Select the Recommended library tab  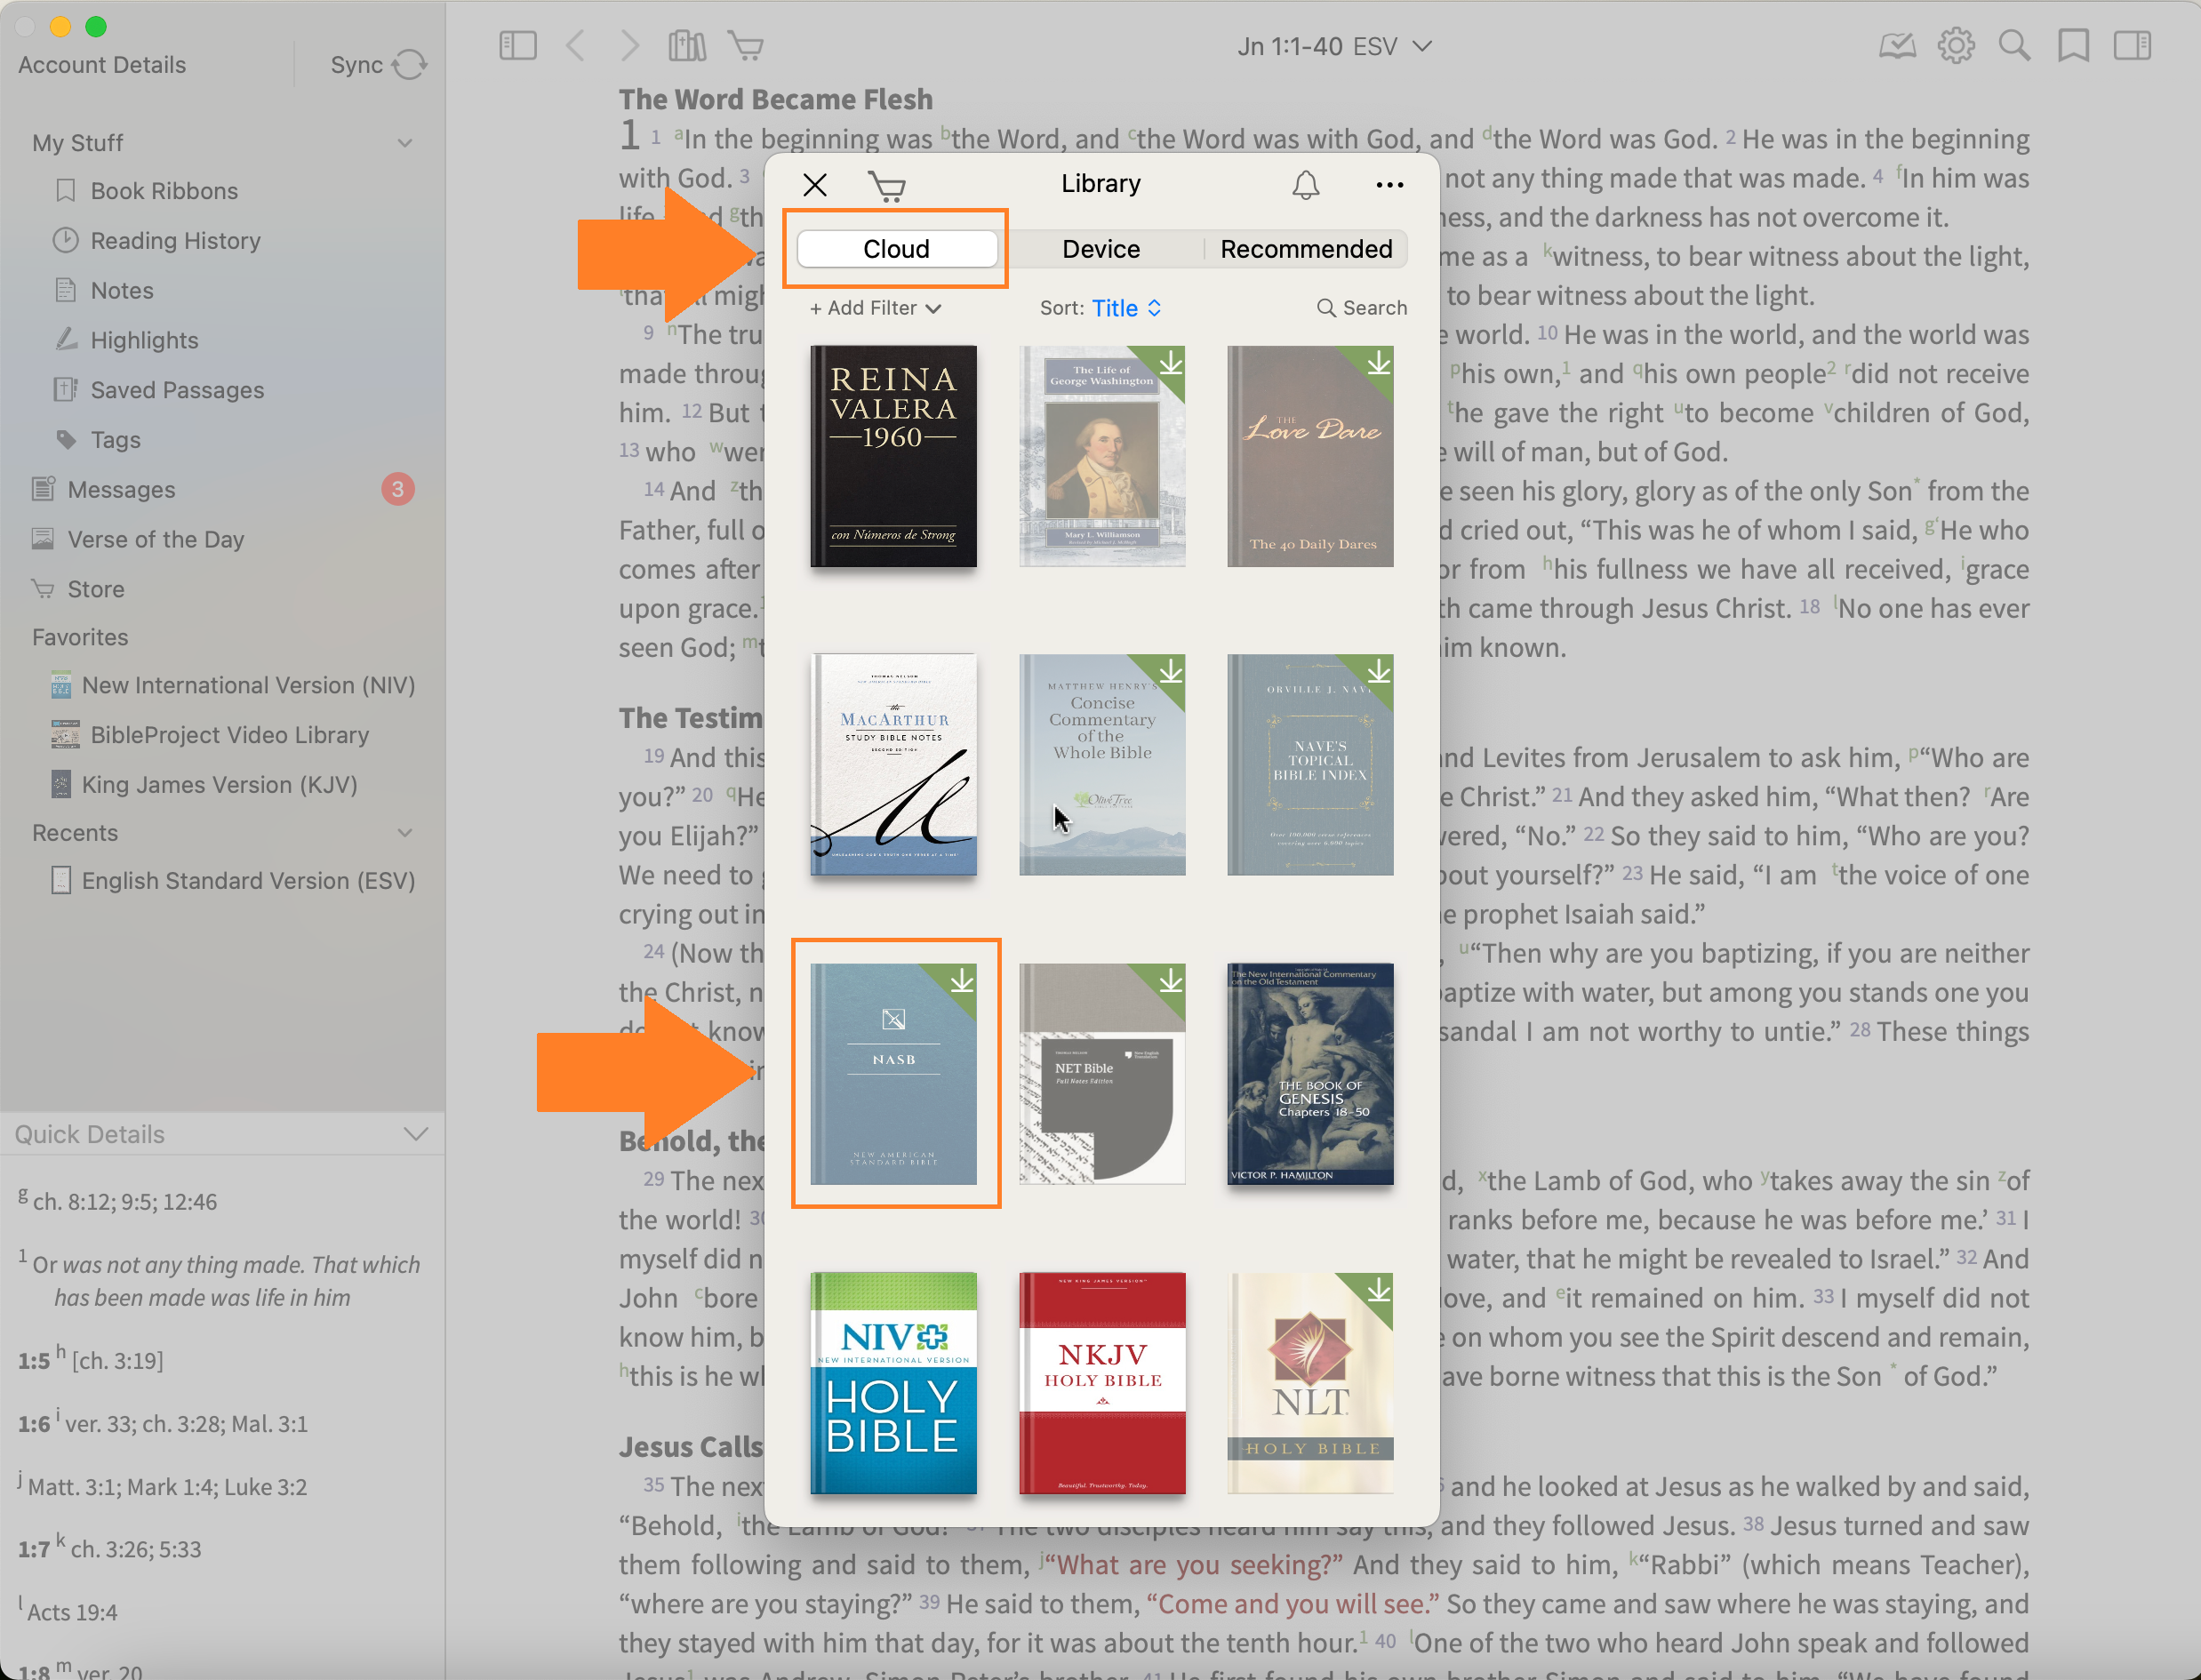[x=1305, y=249]
